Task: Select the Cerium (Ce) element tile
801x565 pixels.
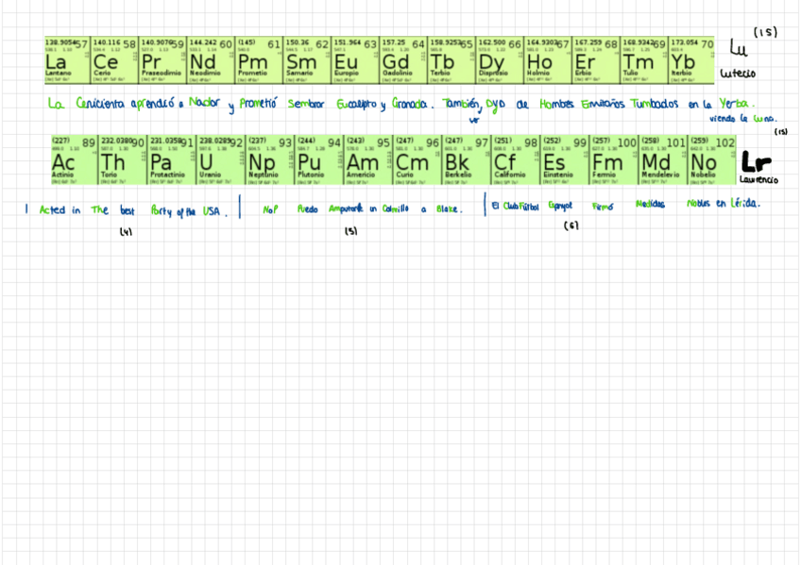Action: 115,58
